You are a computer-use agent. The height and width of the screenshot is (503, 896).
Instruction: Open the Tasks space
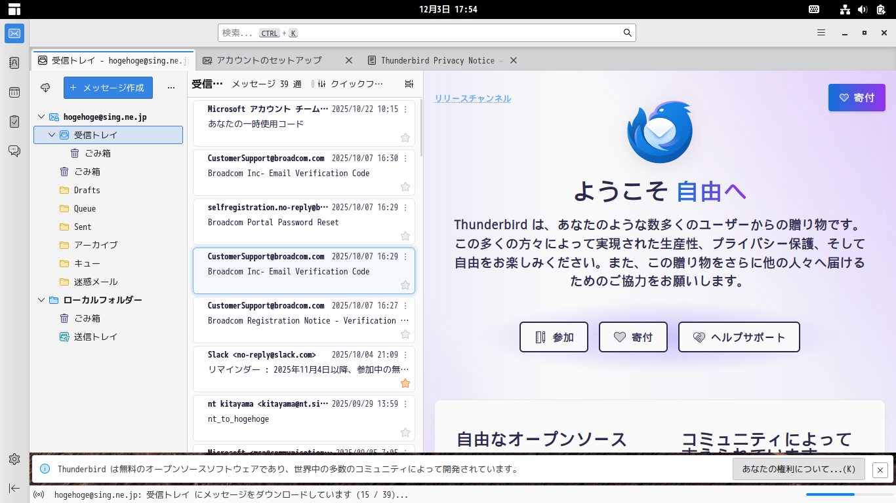tap(14, 122)
